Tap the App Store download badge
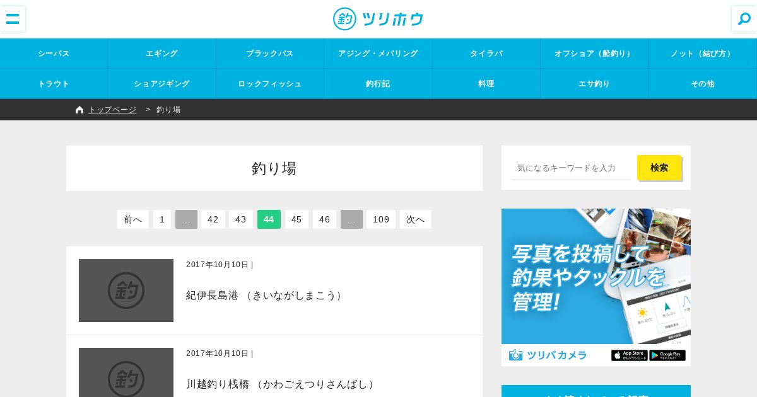Screen dimensions: 757x397 [629, 355]
